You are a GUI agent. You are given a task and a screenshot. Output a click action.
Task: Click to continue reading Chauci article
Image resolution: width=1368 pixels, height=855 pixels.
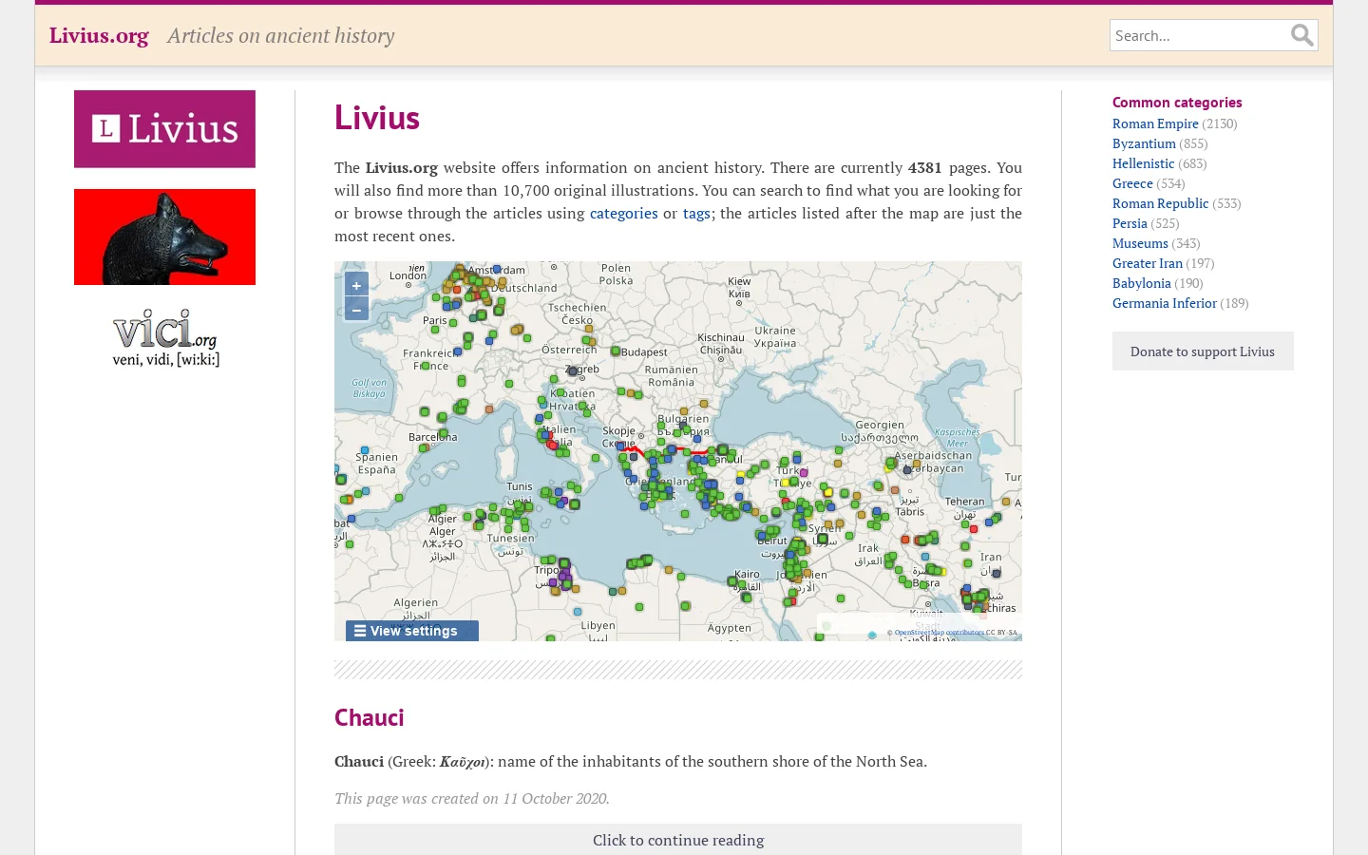click(678, 840)
